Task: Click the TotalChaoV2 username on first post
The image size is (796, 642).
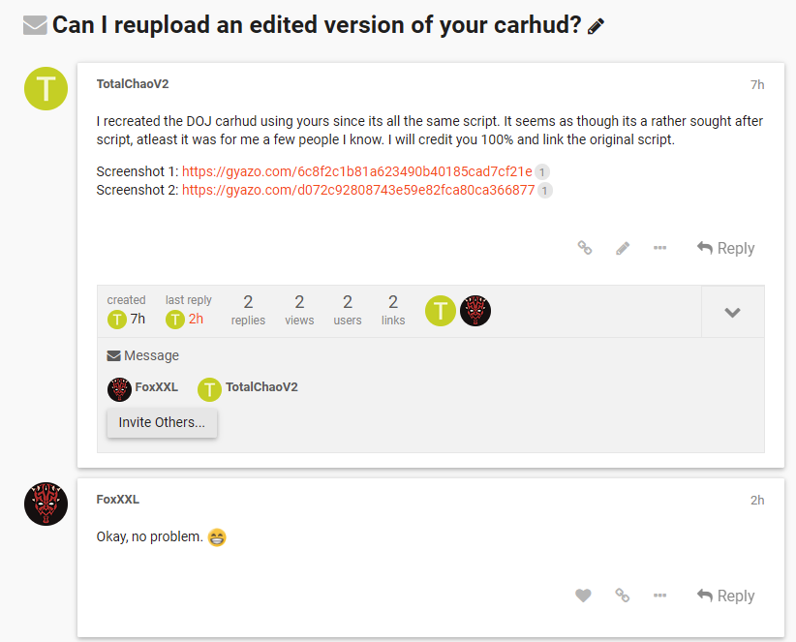Action: click(133, 84)
